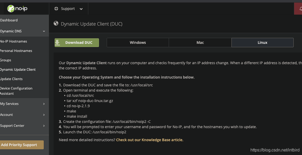Open the Support dropdown chevron
Viewport: 302px width, 155px height.
click(x=81, y=9)
